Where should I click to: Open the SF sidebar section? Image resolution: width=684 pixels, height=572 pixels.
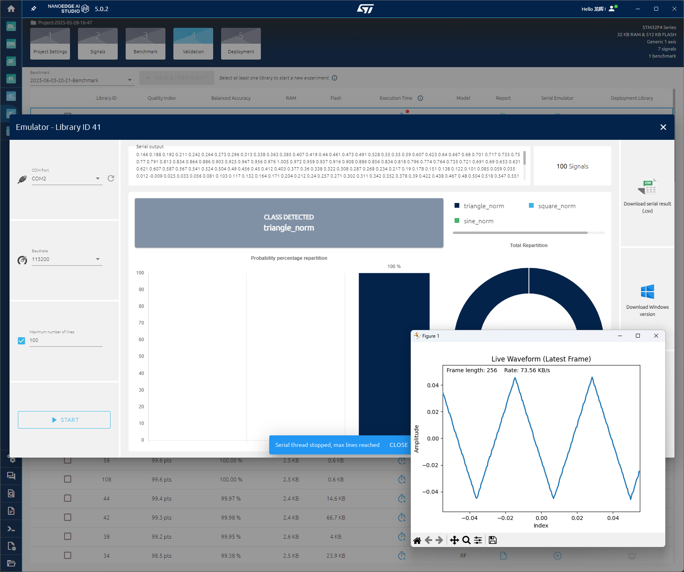pyautogui.click(x=11, y=61)
